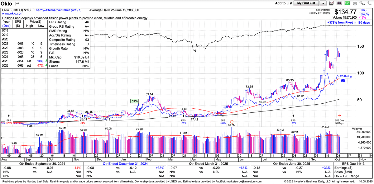Click the flag icon next to Oklo

(x=17, y=3)
